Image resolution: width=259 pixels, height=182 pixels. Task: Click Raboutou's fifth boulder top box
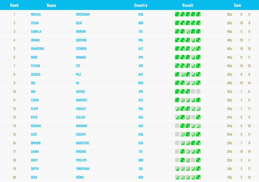click(x=198, y=143)
